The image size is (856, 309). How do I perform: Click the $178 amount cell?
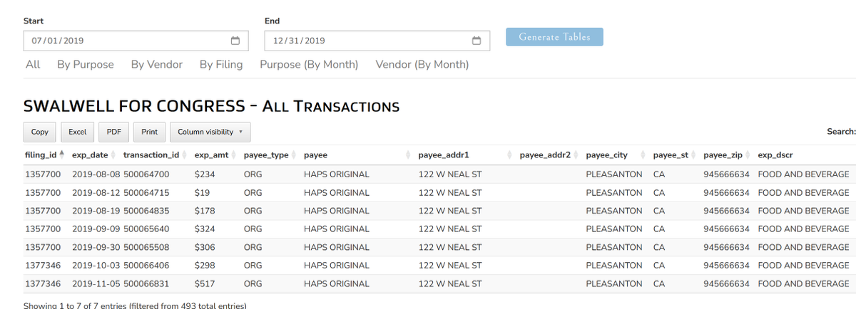205,211
